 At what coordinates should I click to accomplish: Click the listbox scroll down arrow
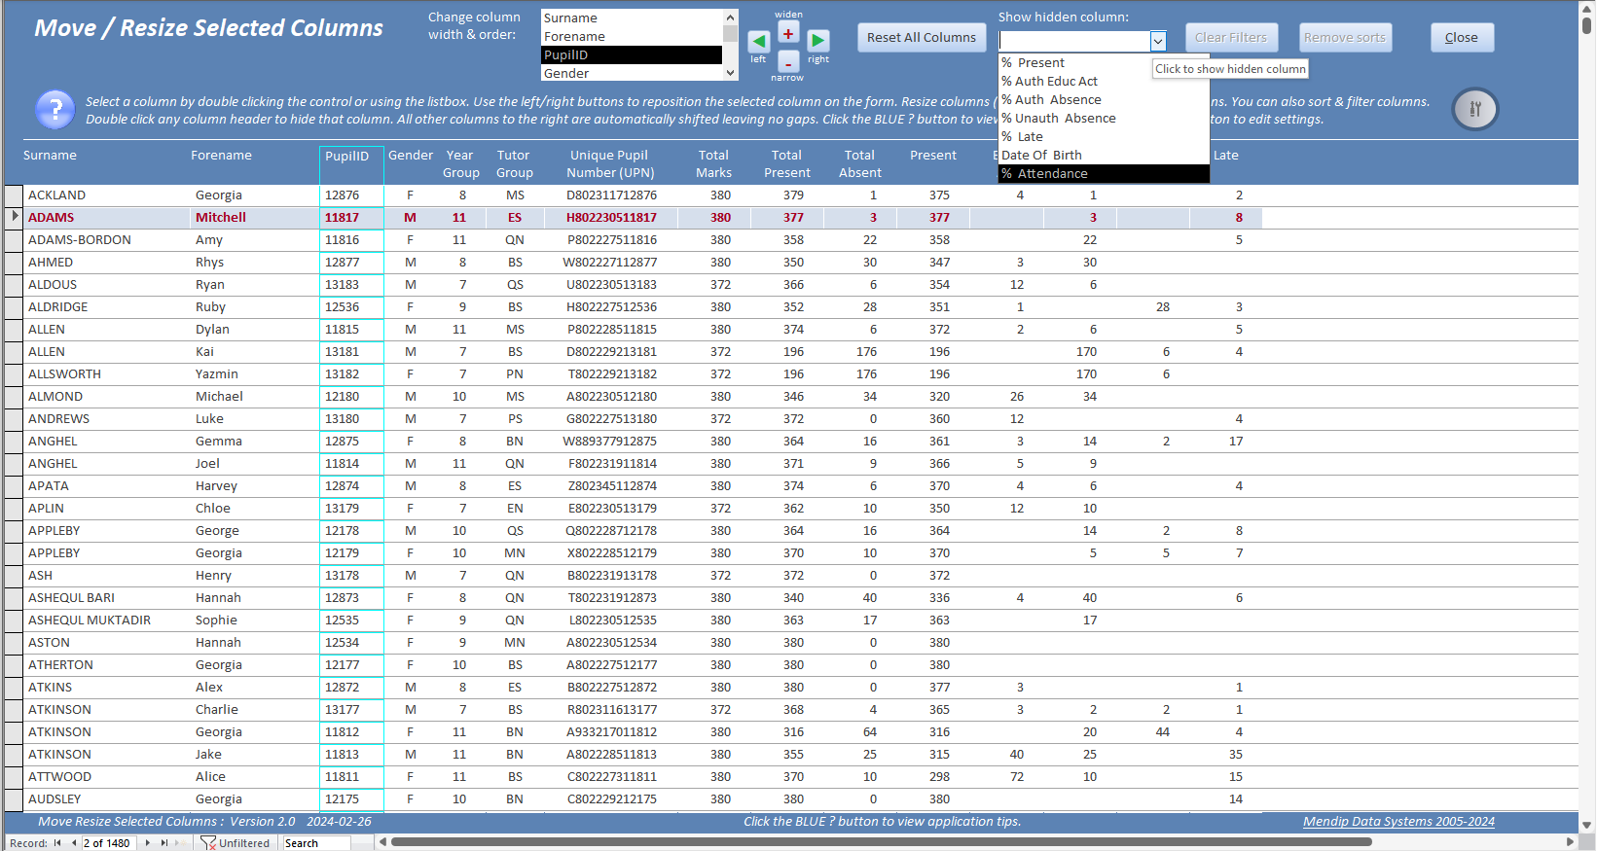click(730, 73)
